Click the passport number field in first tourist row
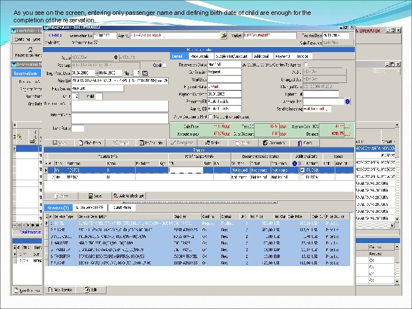Screen dimensions: 412x309 point(186,171)
